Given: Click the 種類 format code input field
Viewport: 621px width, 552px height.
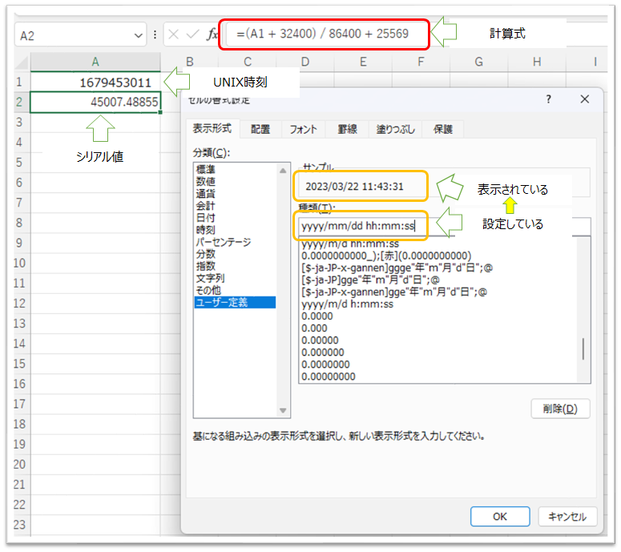Looking at the screenshot, I should tap(445, 226).
